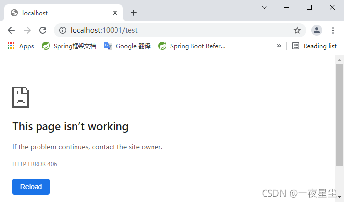View site information icon in address bar
Image resolution: width=344 pixels, height=202 pixels.
click(x=63, y=30)
